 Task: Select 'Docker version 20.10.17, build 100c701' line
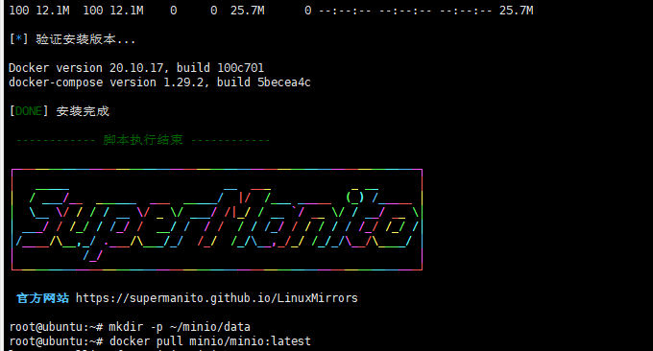(x=136, y=68)
